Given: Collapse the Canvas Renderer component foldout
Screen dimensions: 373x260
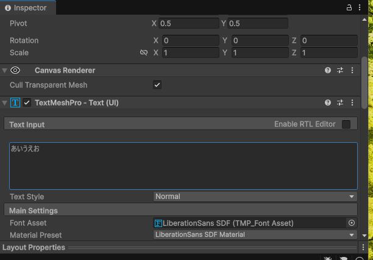Looking at the screenshot, I should (5, 71).
